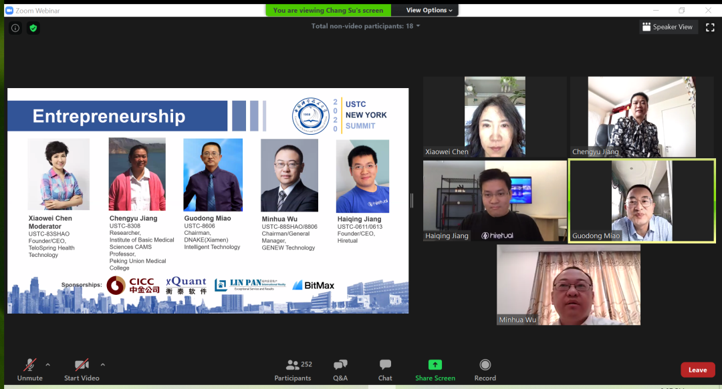Viewport: 722px width, 389px height.
Task: Select Guodong Miao's highlighted video tile
Action: 642,201
